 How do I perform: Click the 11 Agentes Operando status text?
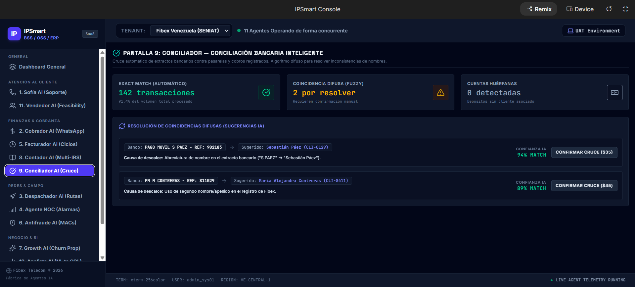coord(295,31)
